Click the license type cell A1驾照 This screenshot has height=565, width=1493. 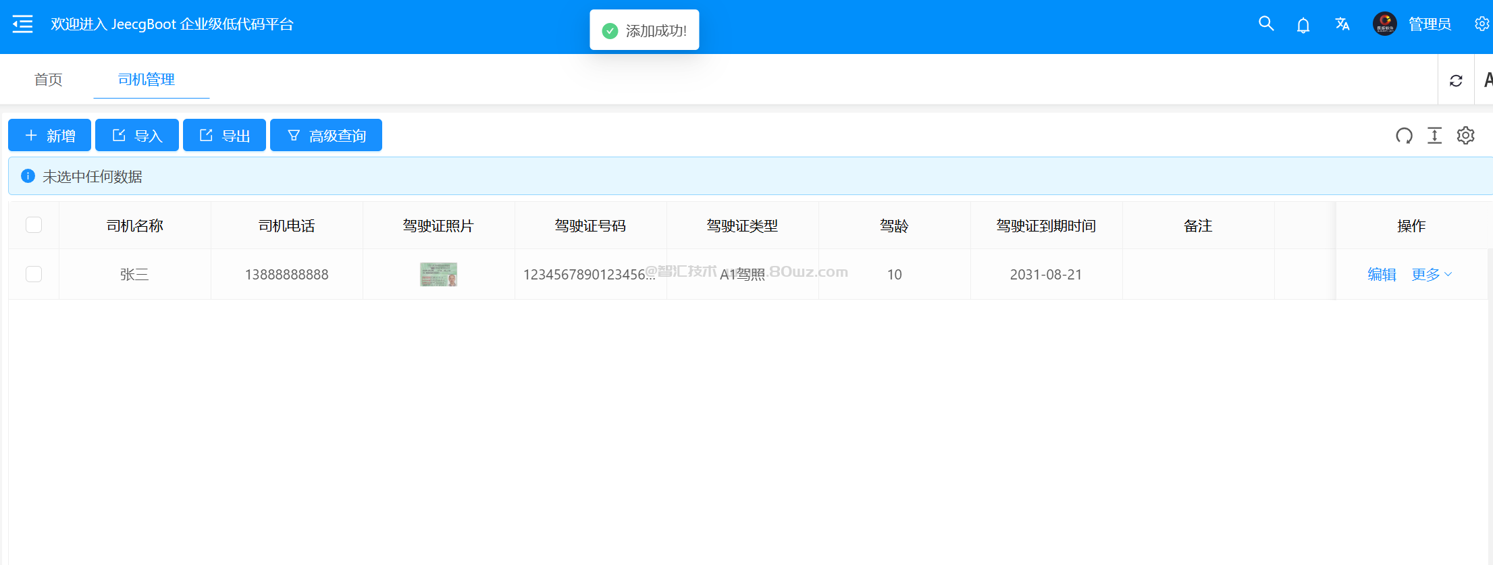[742, 275]
